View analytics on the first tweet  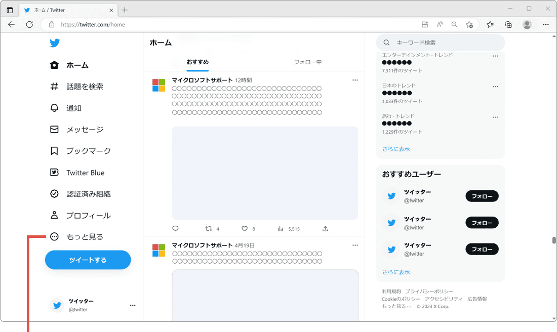[280, 229]
